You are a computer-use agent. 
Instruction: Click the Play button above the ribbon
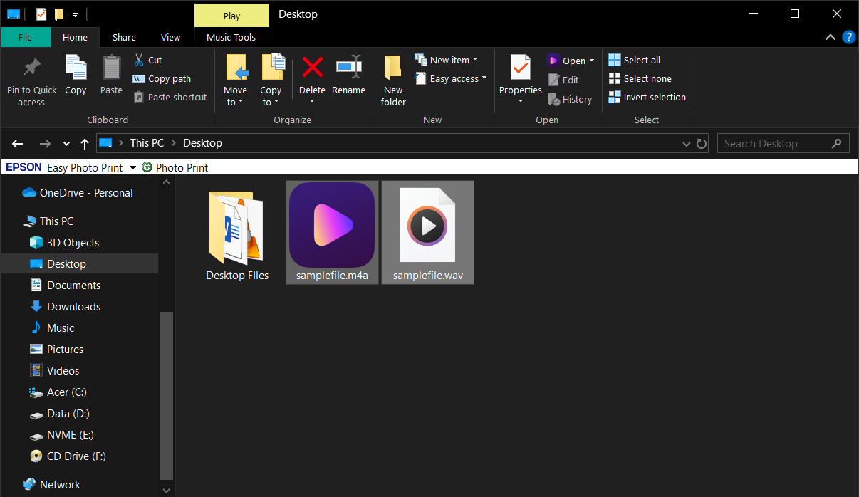231,14
